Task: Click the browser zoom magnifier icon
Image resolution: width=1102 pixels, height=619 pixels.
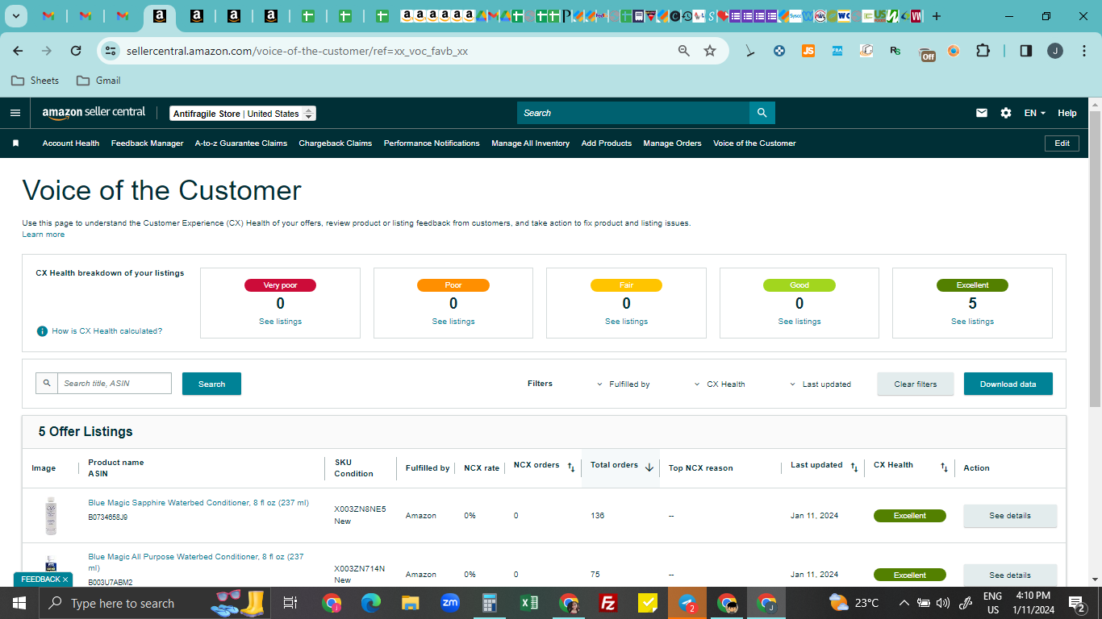Action: point(684,51)
